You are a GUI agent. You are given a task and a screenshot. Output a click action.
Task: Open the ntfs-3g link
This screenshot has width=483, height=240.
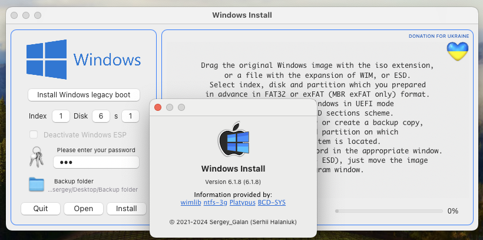216,203
